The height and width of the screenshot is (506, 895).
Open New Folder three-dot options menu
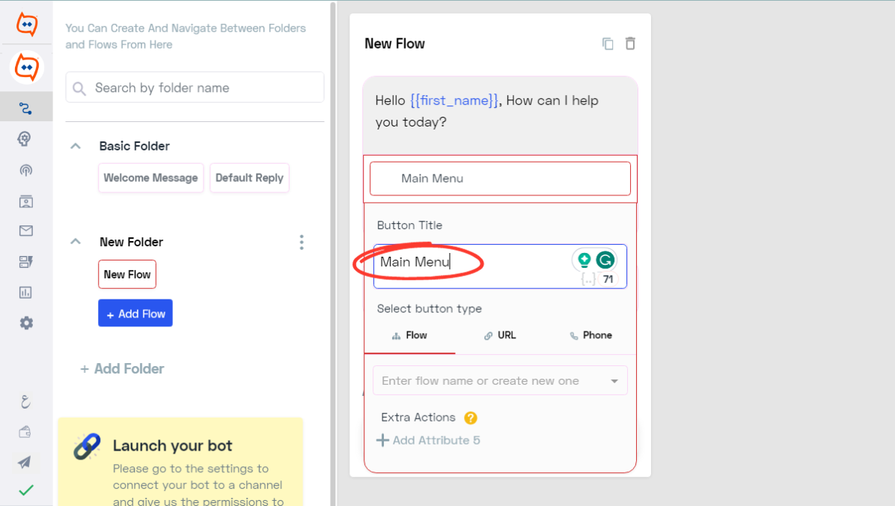pos(302,243)
